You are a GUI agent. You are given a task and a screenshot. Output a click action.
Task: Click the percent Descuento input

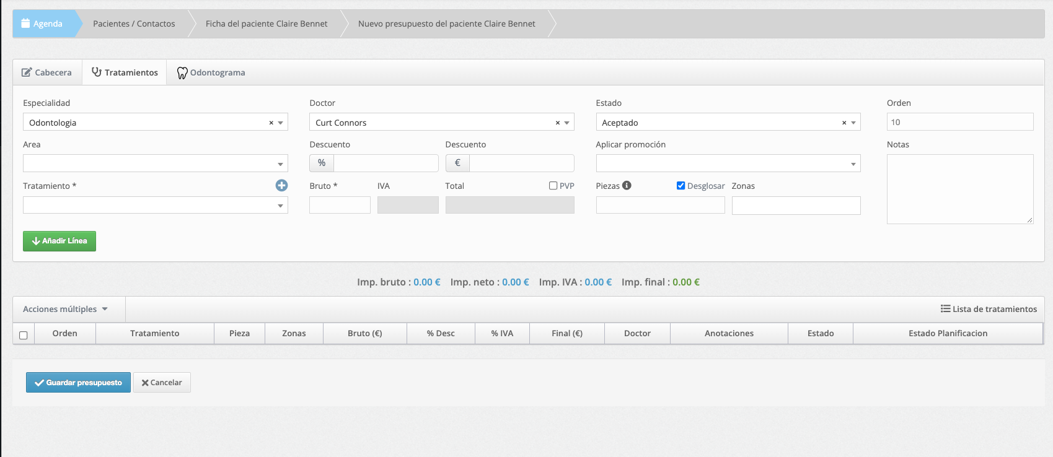pyautogui.click(x=386, y=163)
